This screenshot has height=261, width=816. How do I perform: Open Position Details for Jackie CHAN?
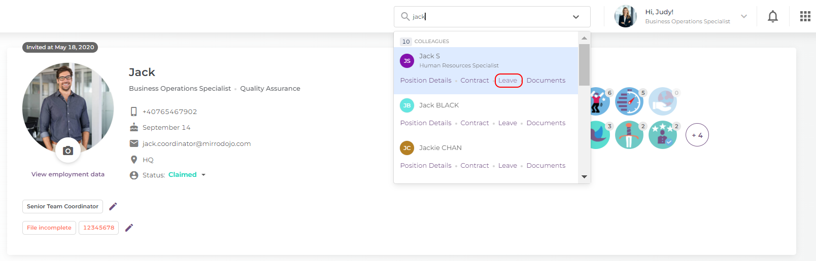426,166
